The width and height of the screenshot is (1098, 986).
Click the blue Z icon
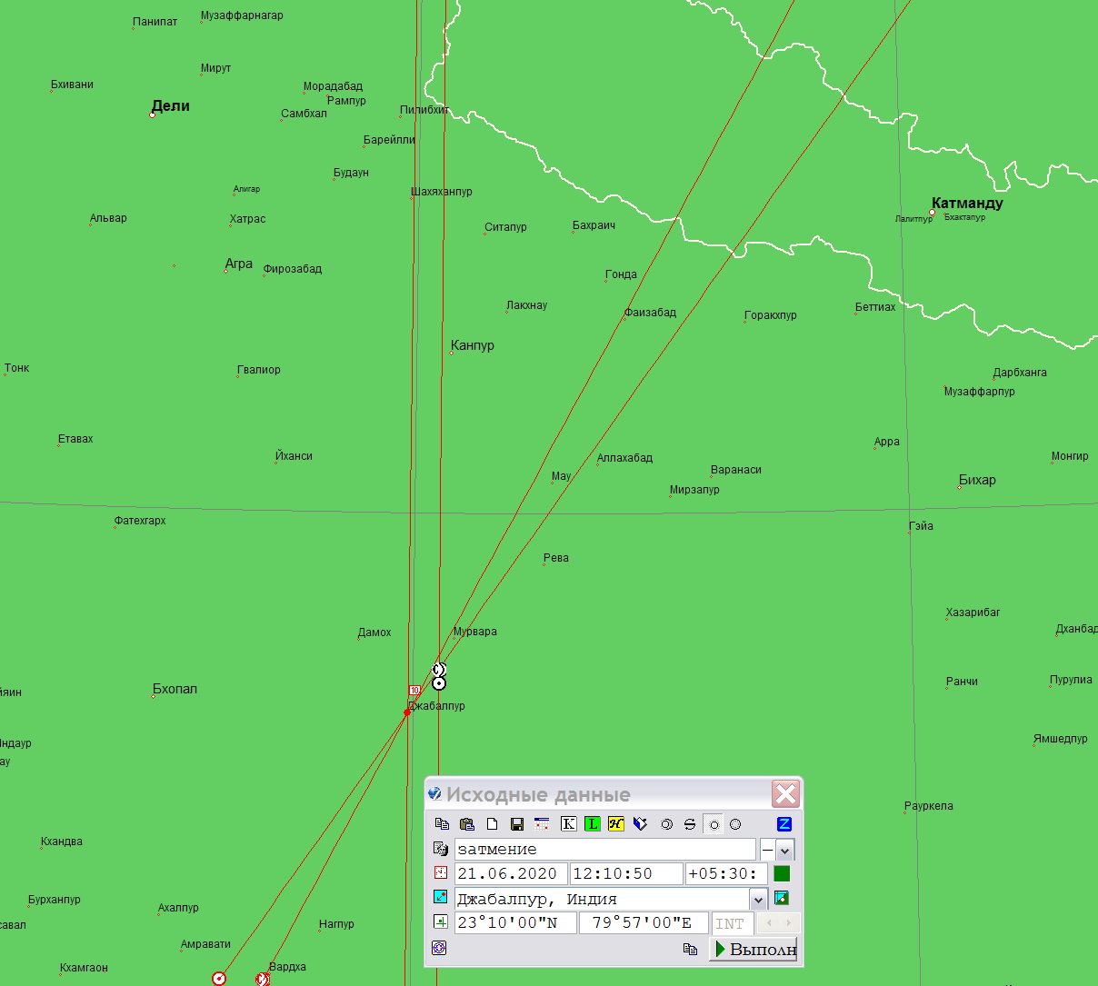coord(784,824)
